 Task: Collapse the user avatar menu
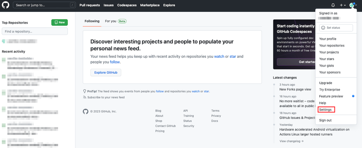(353, 5)
